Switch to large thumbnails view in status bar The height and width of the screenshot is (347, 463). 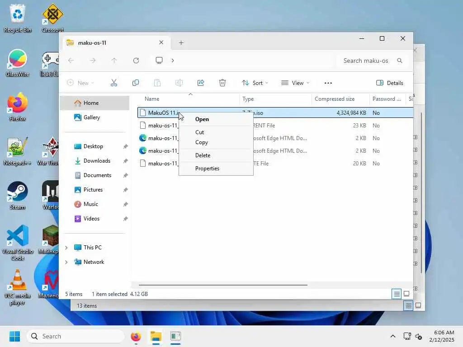tap(406, 294)
